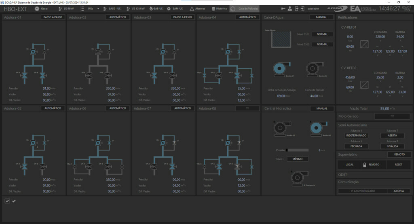Screen dimensions: 414x224
Task: Open the SE 88kV tab
Action: pos(66,8)
